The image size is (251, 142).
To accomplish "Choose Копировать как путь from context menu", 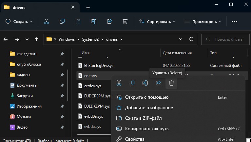I will click(x=178, y=129).
